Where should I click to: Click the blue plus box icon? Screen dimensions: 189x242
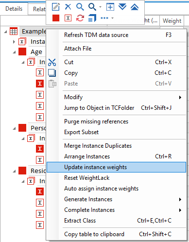click(x=110, y=7)
